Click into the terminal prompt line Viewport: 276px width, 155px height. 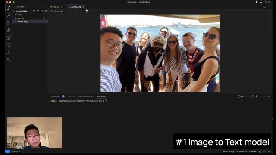point(78,101)
